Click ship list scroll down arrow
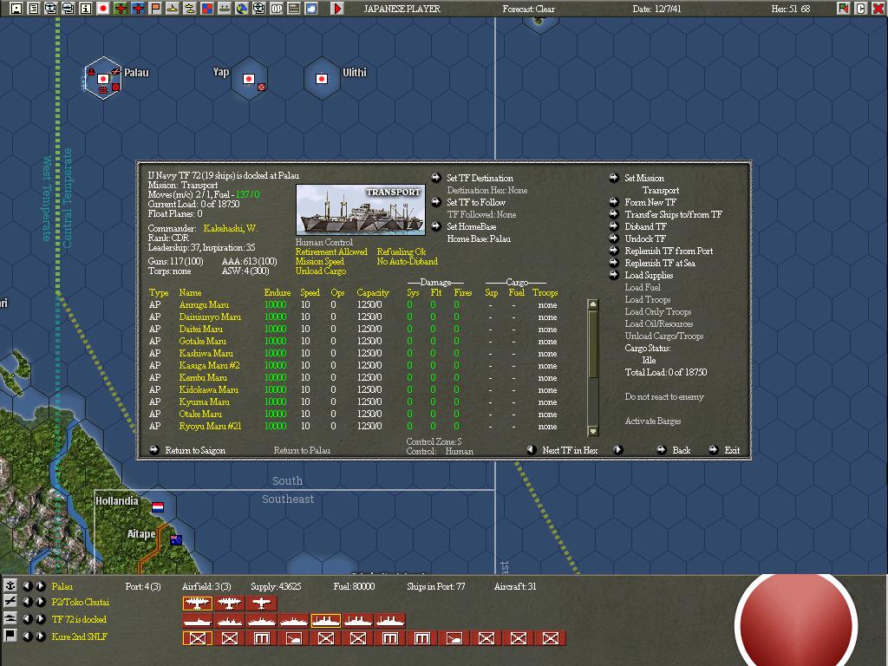The height and width of the screenshot is (666, 888). click(593, 431)
